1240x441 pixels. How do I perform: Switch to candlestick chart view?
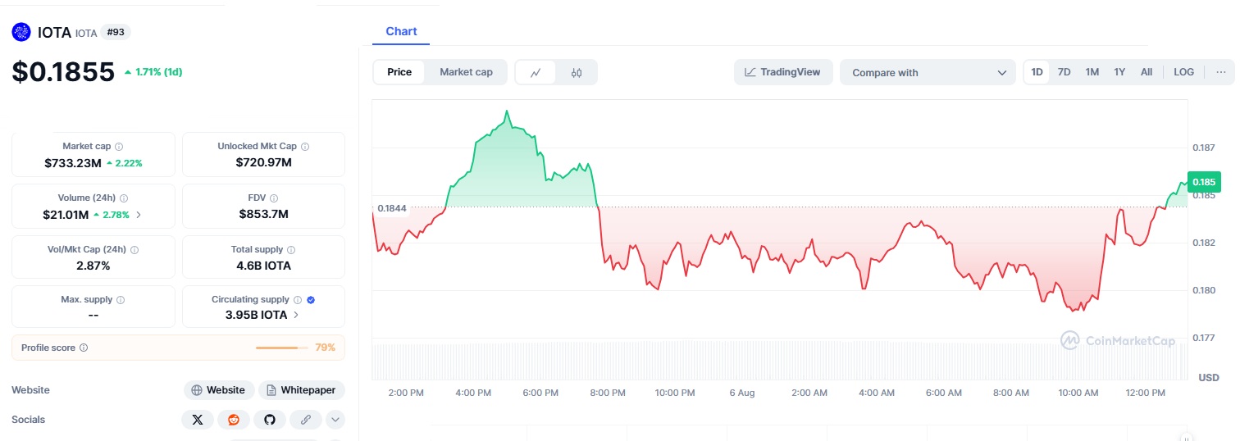tap(577, 72)
